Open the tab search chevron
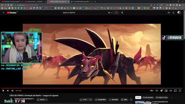The image size is (185, 104). 169,1
